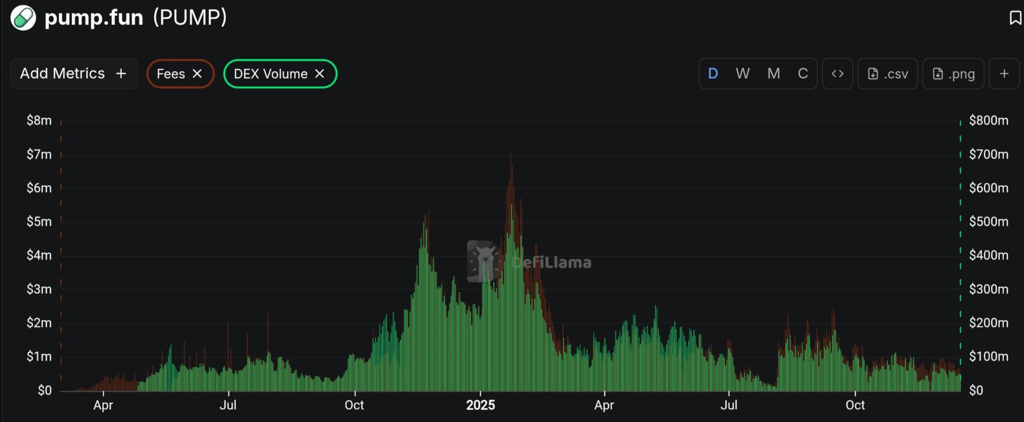Switch chart to Daily grouping

[x=713, y=73]
